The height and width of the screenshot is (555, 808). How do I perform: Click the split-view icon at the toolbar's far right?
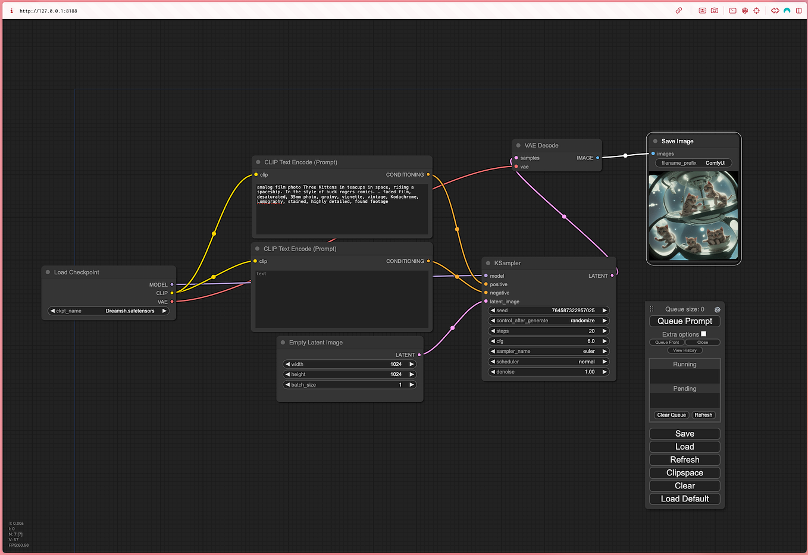coord(799,10)
